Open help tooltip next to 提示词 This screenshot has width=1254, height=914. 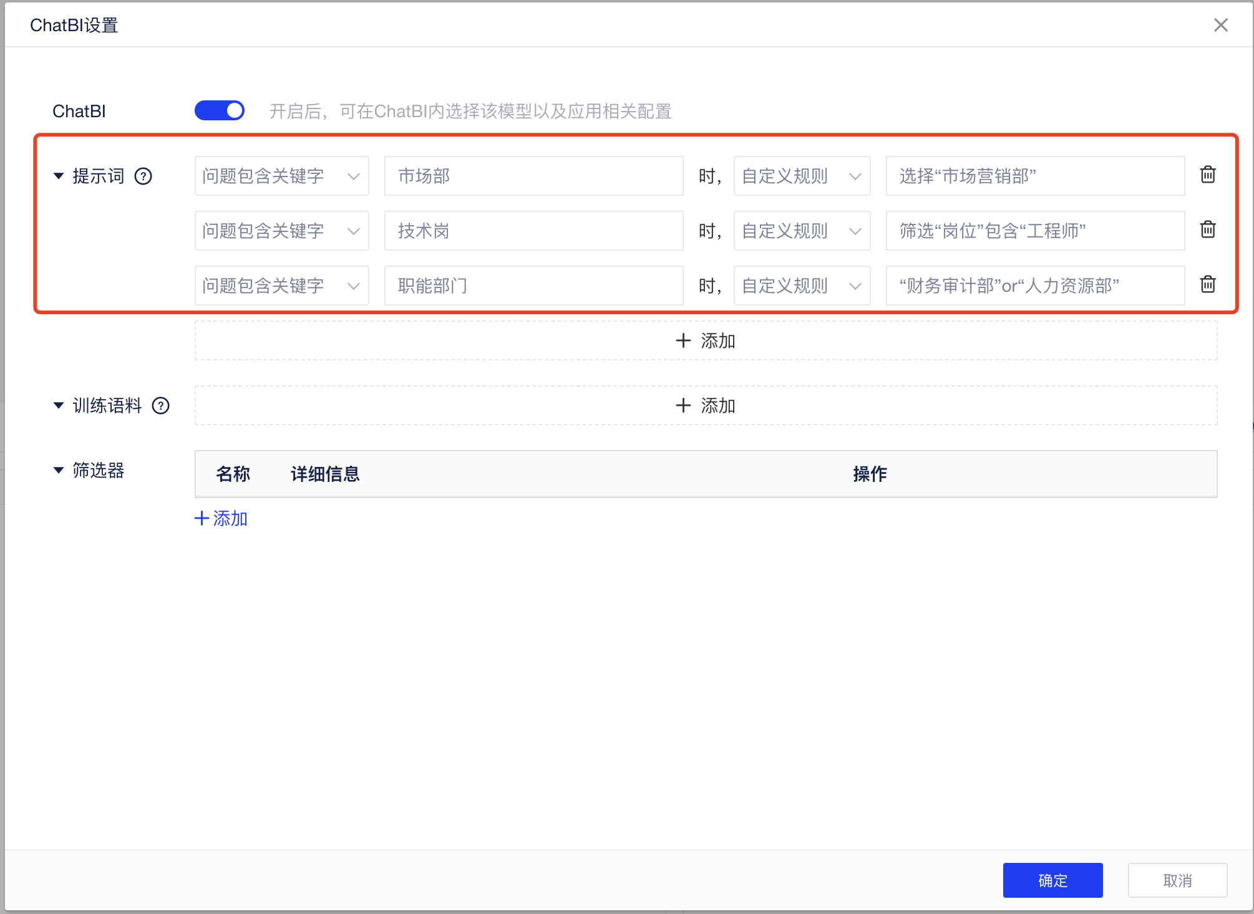click(143, 176)
